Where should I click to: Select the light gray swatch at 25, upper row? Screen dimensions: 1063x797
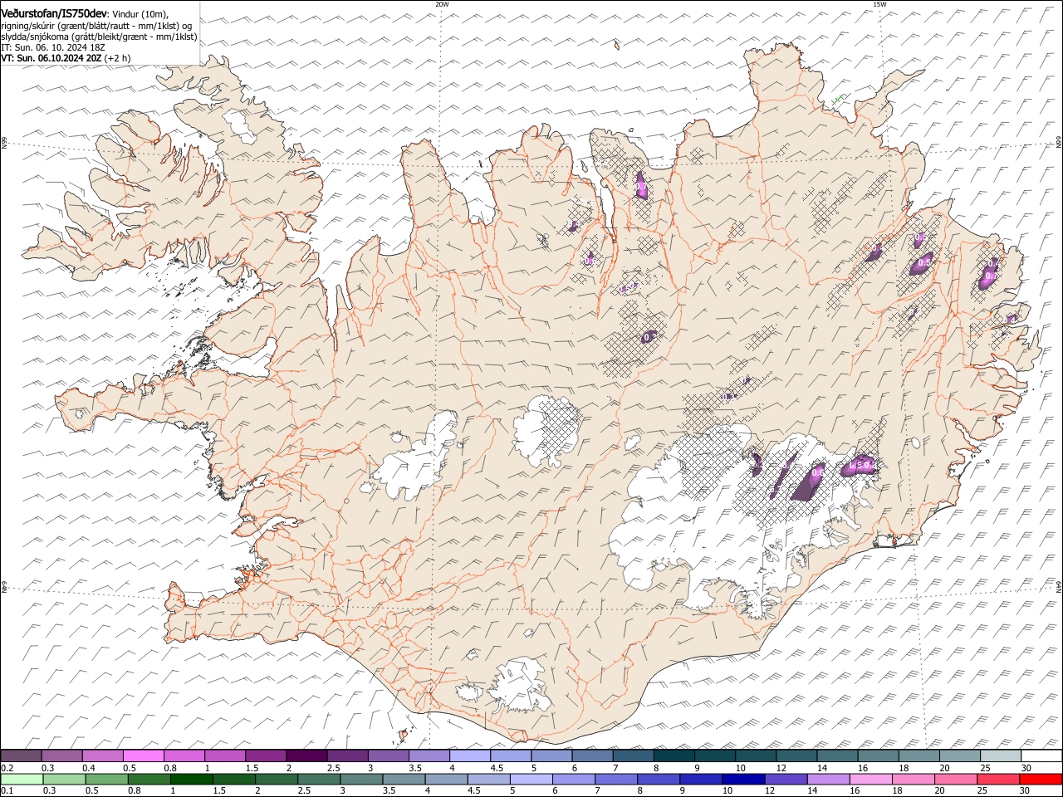[1001, 756]
